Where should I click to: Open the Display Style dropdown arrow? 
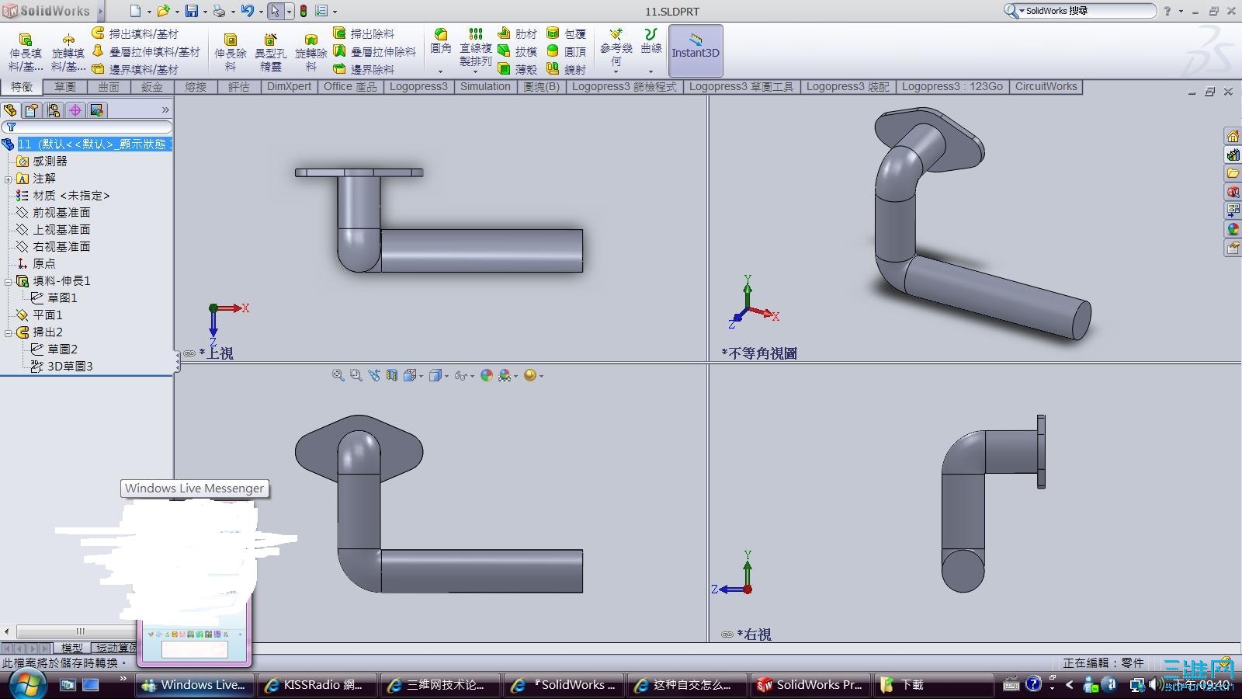point(446,376)
